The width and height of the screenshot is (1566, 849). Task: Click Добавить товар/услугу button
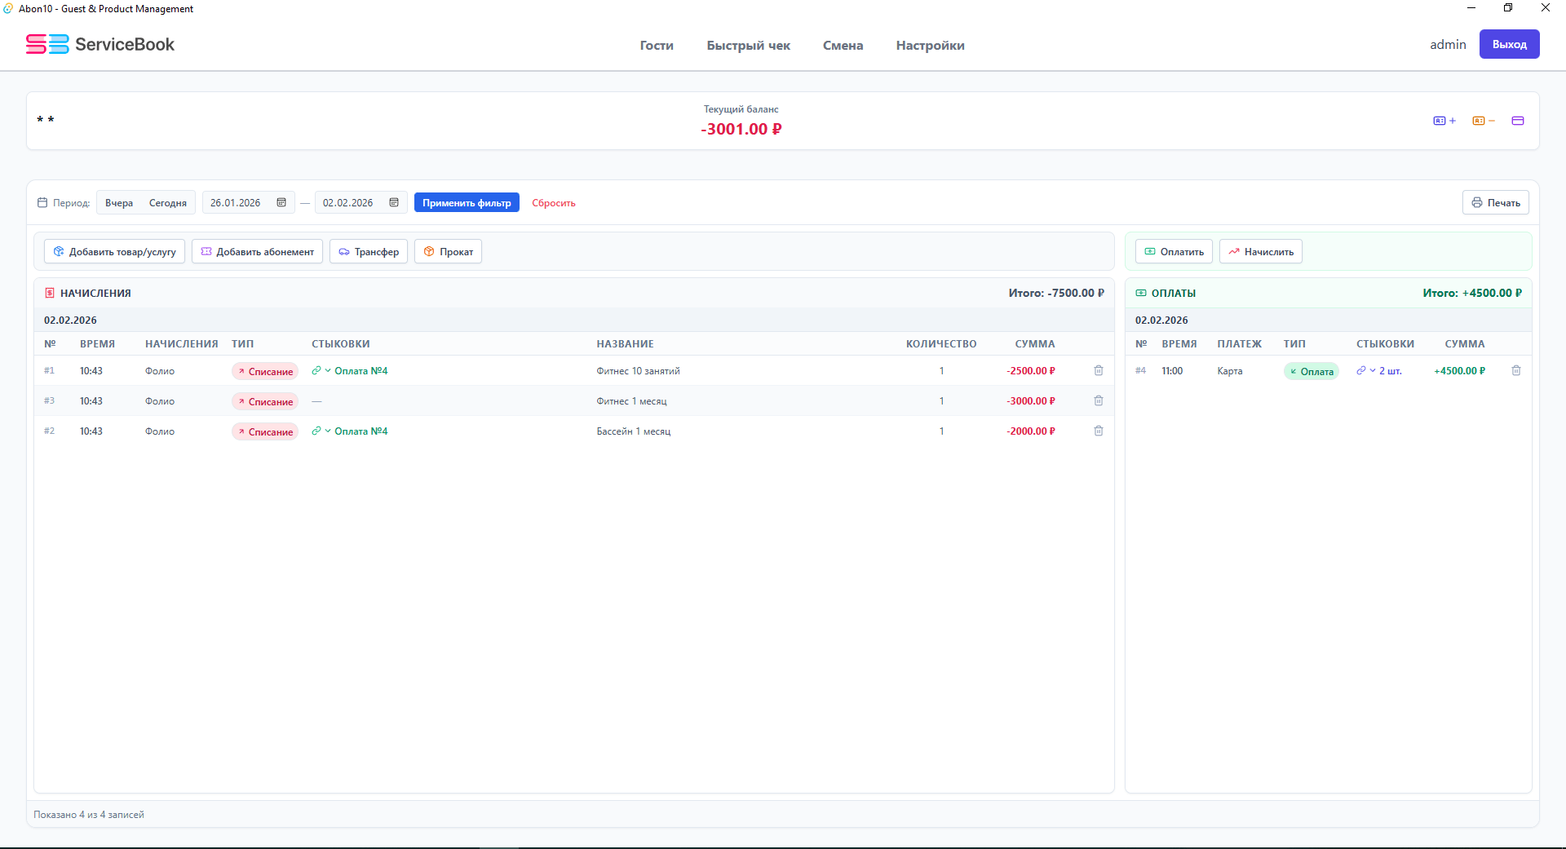pyautogui.click(x=114, y=251)
